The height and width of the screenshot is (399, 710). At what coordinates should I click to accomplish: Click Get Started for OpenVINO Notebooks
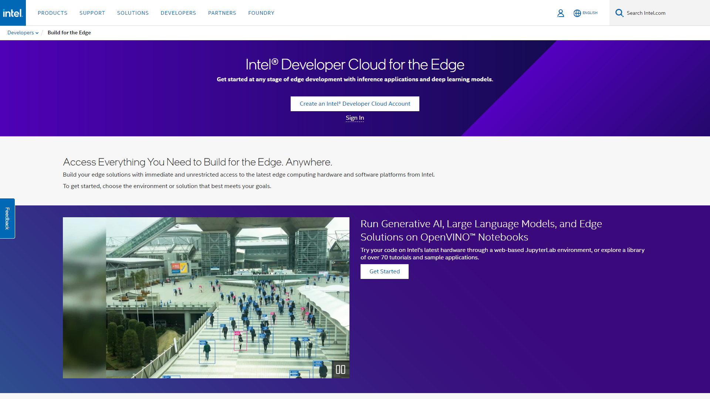[x=384, y=271]
